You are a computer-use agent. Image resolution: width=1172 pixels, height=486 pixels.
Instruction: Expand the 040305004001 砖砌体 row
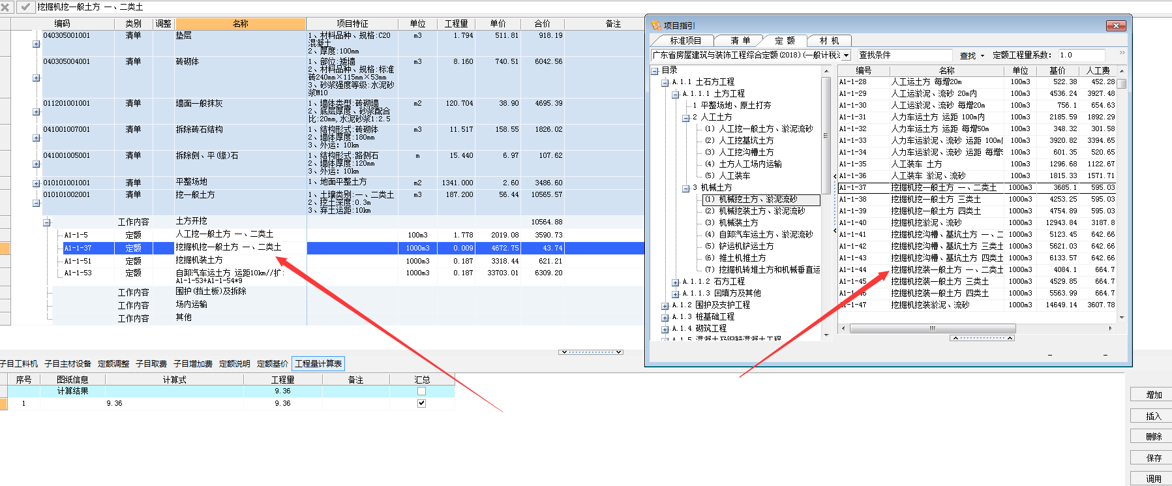click(37, 78)
